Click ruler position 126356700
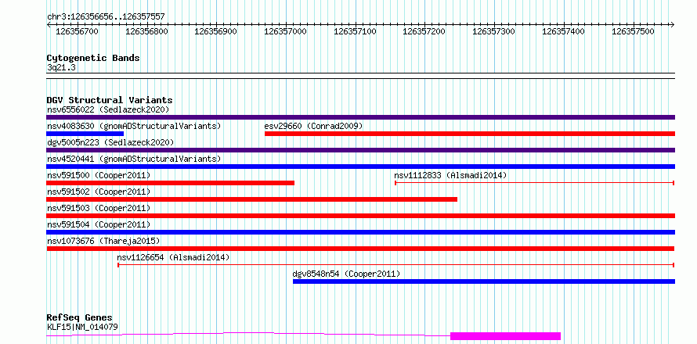Viewport: 697px width, 344px height. [x=78, y=31]
